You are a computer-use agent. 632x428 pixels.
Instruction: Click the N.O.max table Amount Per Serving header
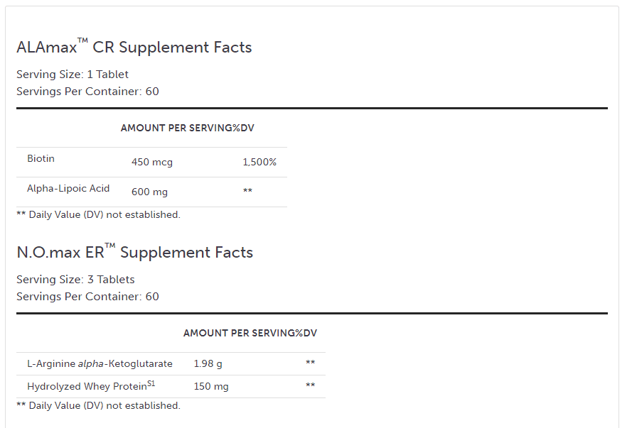239,333
